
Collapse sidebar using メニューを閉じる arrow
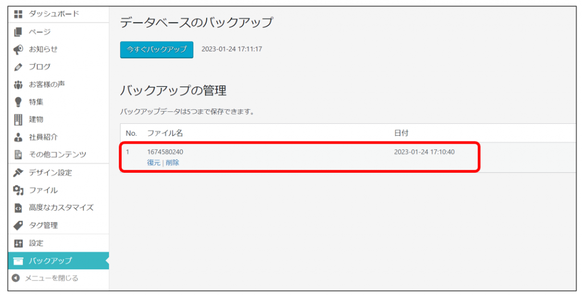pos(15,278)
